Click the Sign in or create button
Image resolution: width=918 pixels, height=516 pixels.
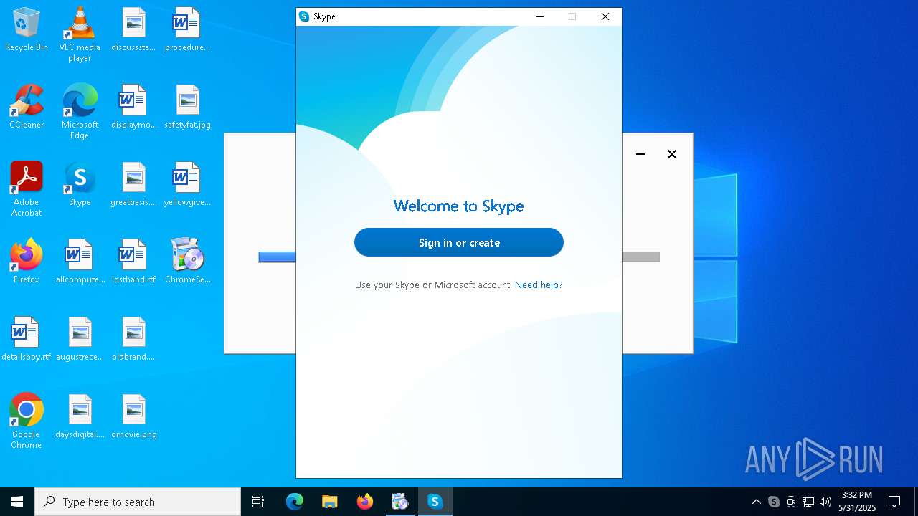[x=459, y=242]
